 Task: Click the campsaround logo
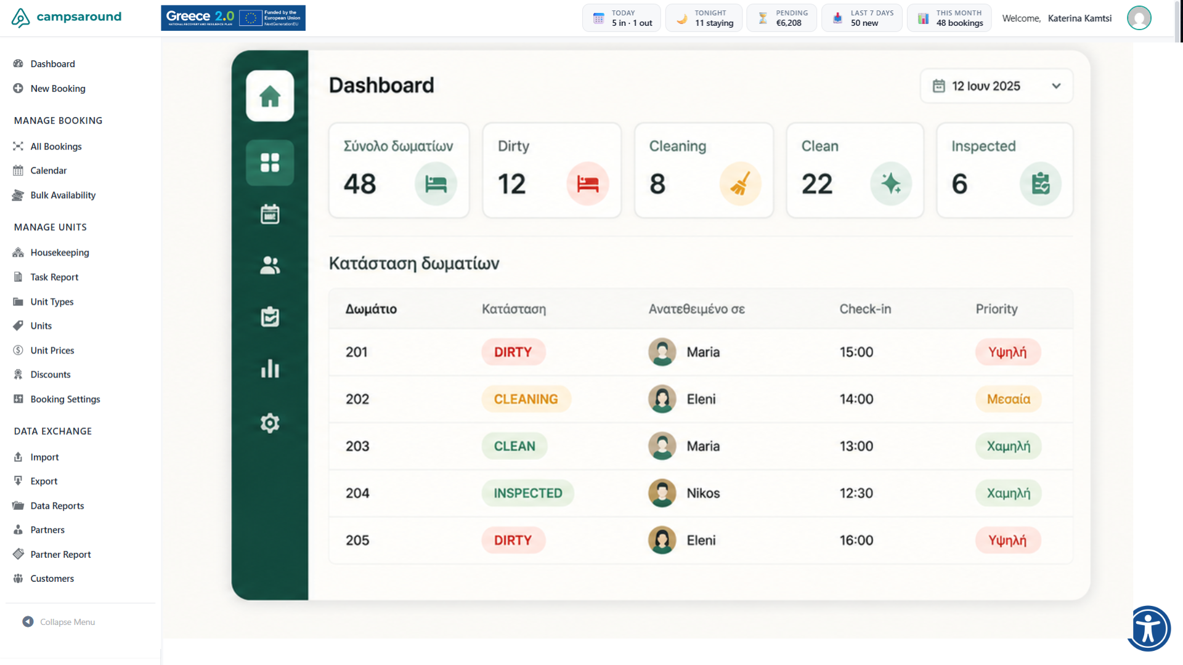[67, 17]
